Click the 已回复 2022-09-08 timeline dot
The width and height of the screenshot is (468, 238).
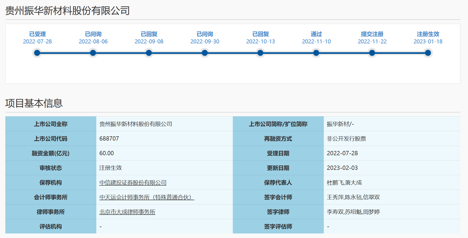pyautogui.click(x=149, y=53)
